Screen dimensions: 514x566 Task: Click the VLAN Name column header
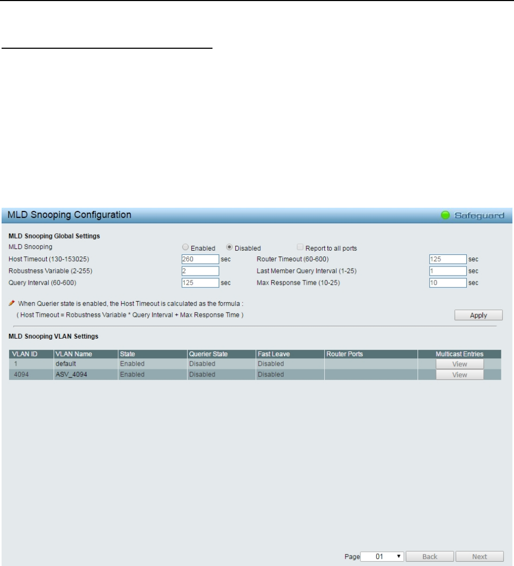click(86, 354)
